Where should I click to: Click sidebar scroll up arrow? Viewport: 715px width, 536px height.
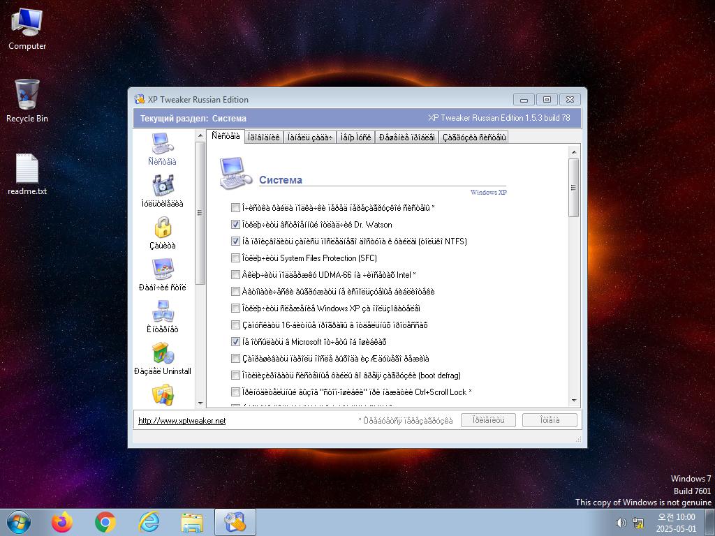click(200, 136)
